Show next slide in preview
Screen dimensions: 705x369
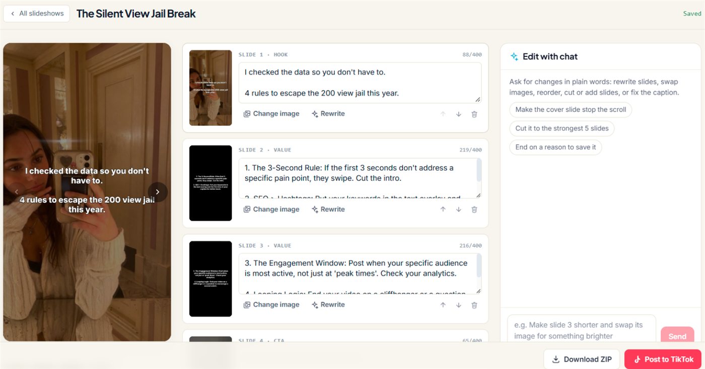click(158, 192)
